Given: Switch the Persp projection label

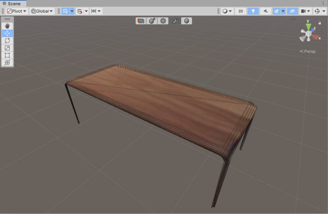Looking at the screenshot, I should pos(307,51).
